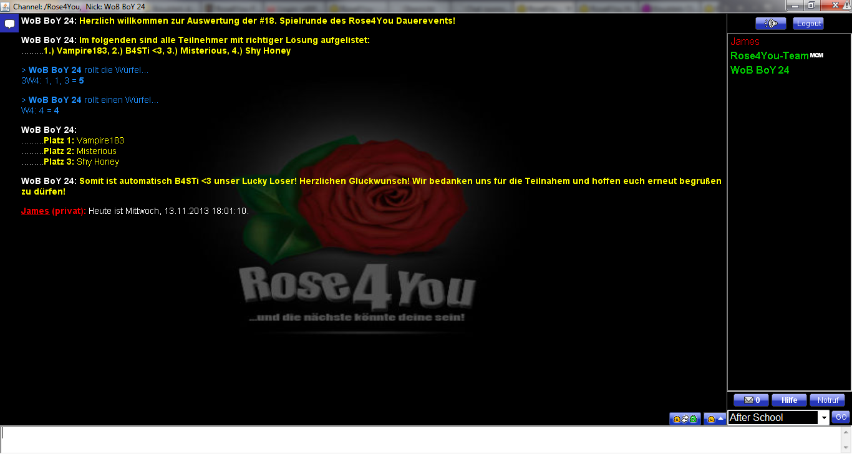Open the Hilfe help button
The width and height of the screenshot is (852, 454).
(789, 400)
